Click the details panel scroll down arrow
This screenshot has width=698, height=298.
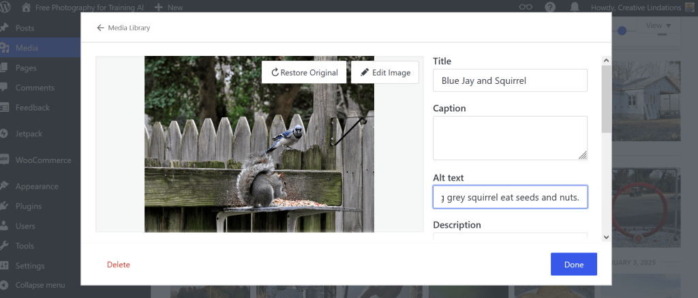tap(606, 237)
